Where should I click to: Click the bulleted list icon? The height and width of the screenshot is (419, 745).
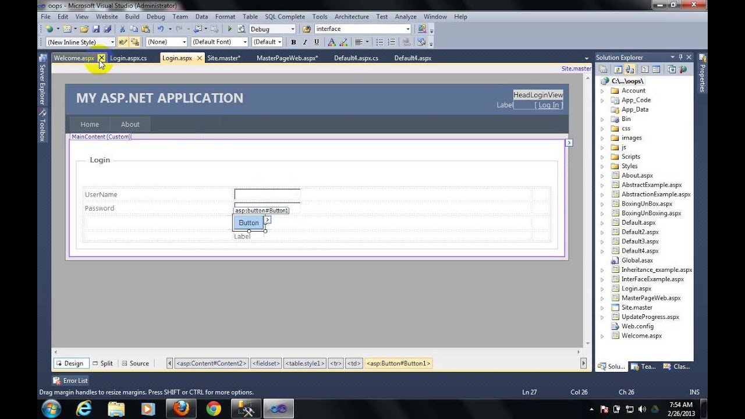(x=380, y=42)
